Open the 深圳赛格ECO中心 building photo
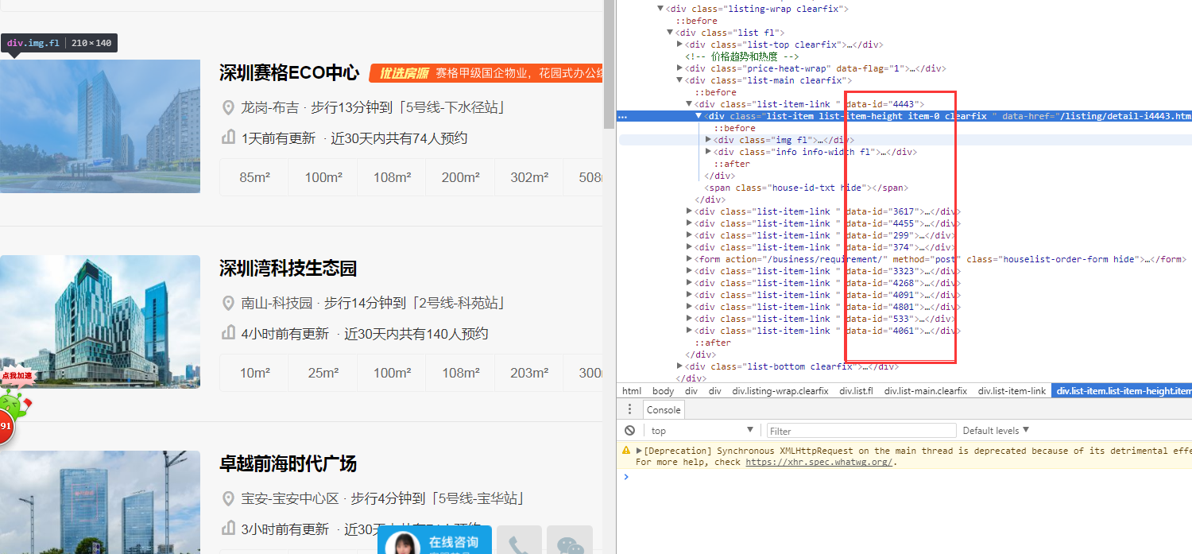This screenshot has width=1192, height=554. 100,126
